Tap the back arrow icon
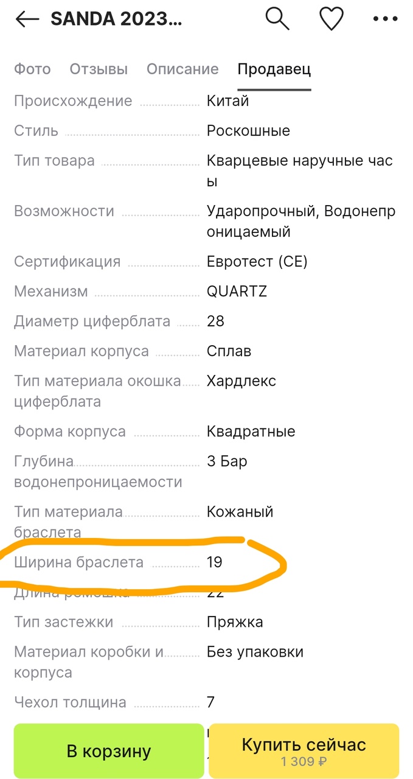413x779 pixels. coord(27,19)
